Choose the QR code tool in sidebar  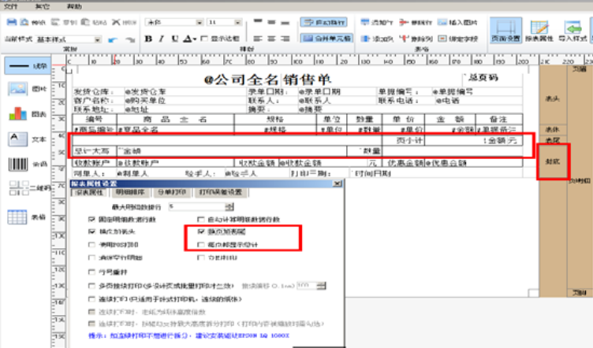19,190
